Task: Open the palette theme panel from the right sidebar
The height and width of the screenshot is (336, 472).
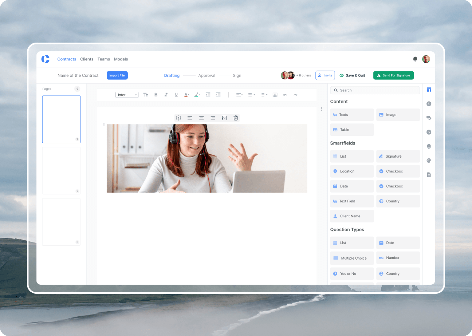Action: click(x=429, y=161)
